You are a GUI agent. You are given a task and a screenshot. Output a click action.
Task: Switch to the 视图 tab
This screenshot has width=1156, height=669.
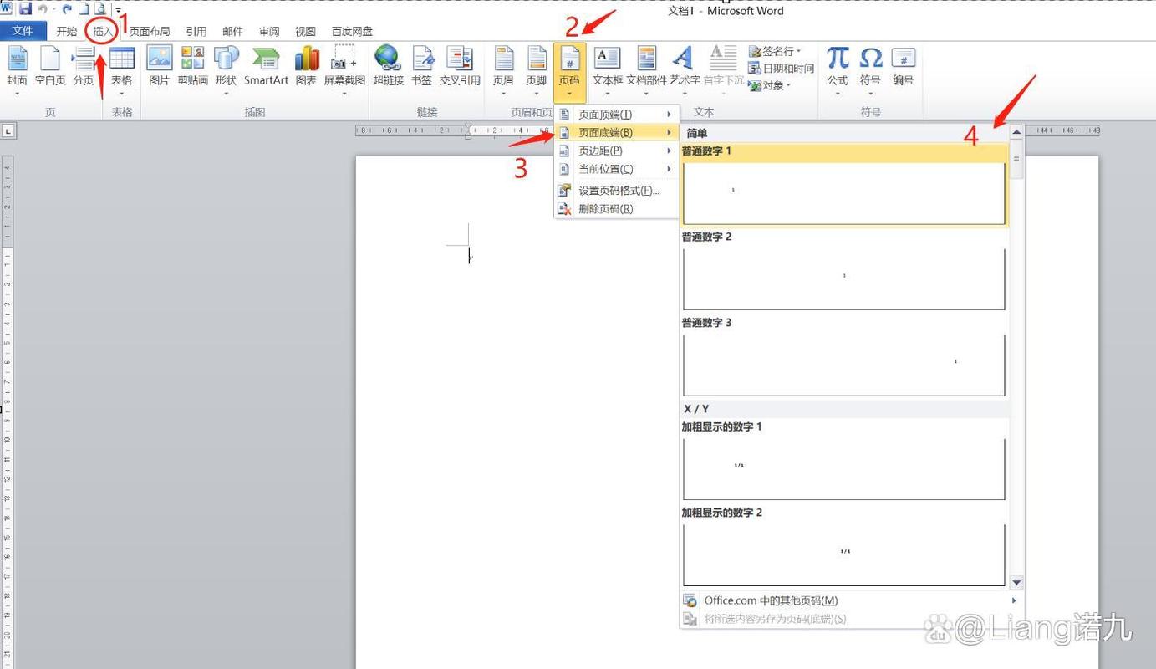(305, 31)
